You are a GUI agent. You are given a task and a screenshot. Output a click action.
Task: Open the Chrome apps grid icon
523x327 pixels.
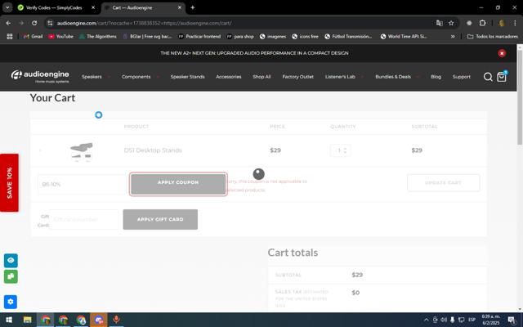(x=10, y=36)
